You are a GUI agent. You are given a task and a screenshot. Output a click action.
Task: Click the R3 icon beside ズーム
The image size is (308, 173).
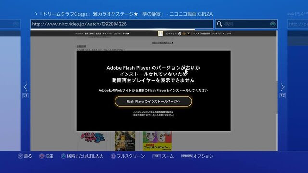[156, 156]
